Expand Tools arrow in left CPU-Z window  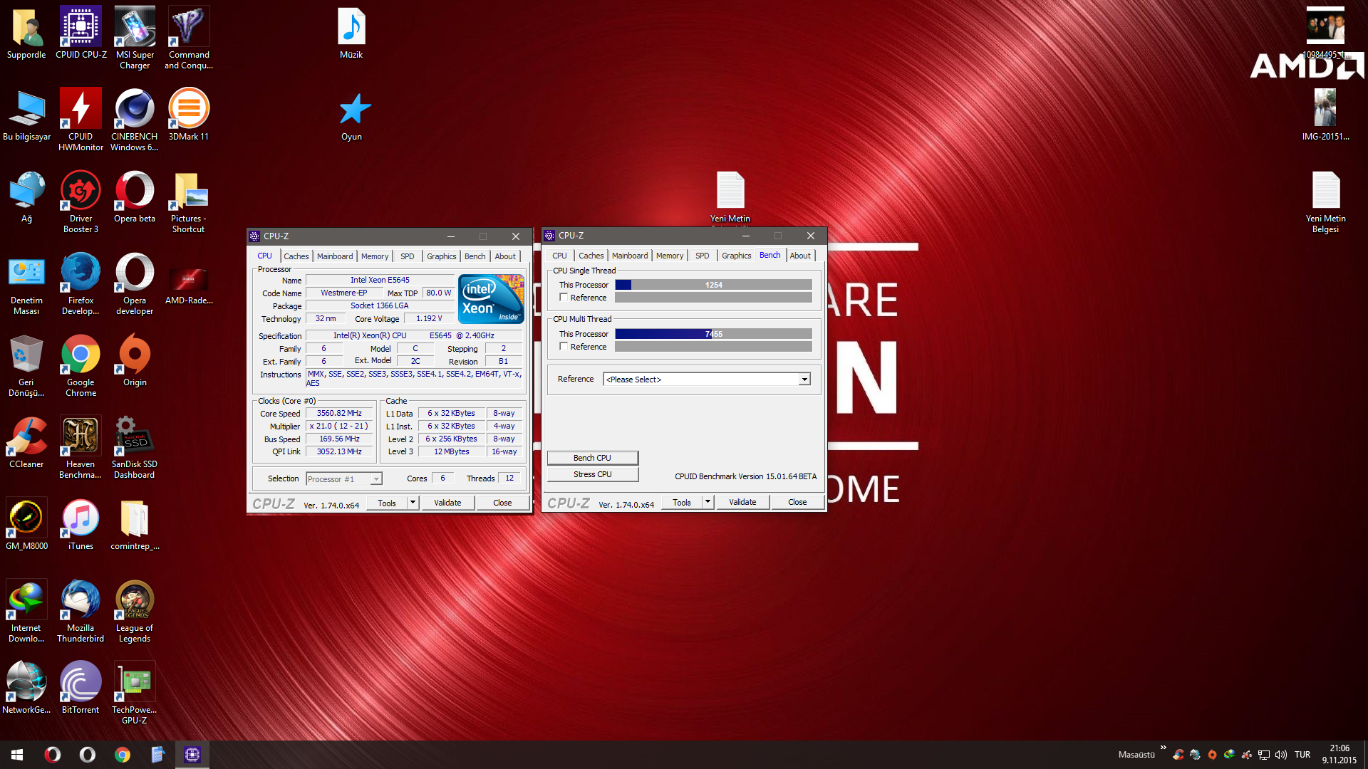[413, 503]
